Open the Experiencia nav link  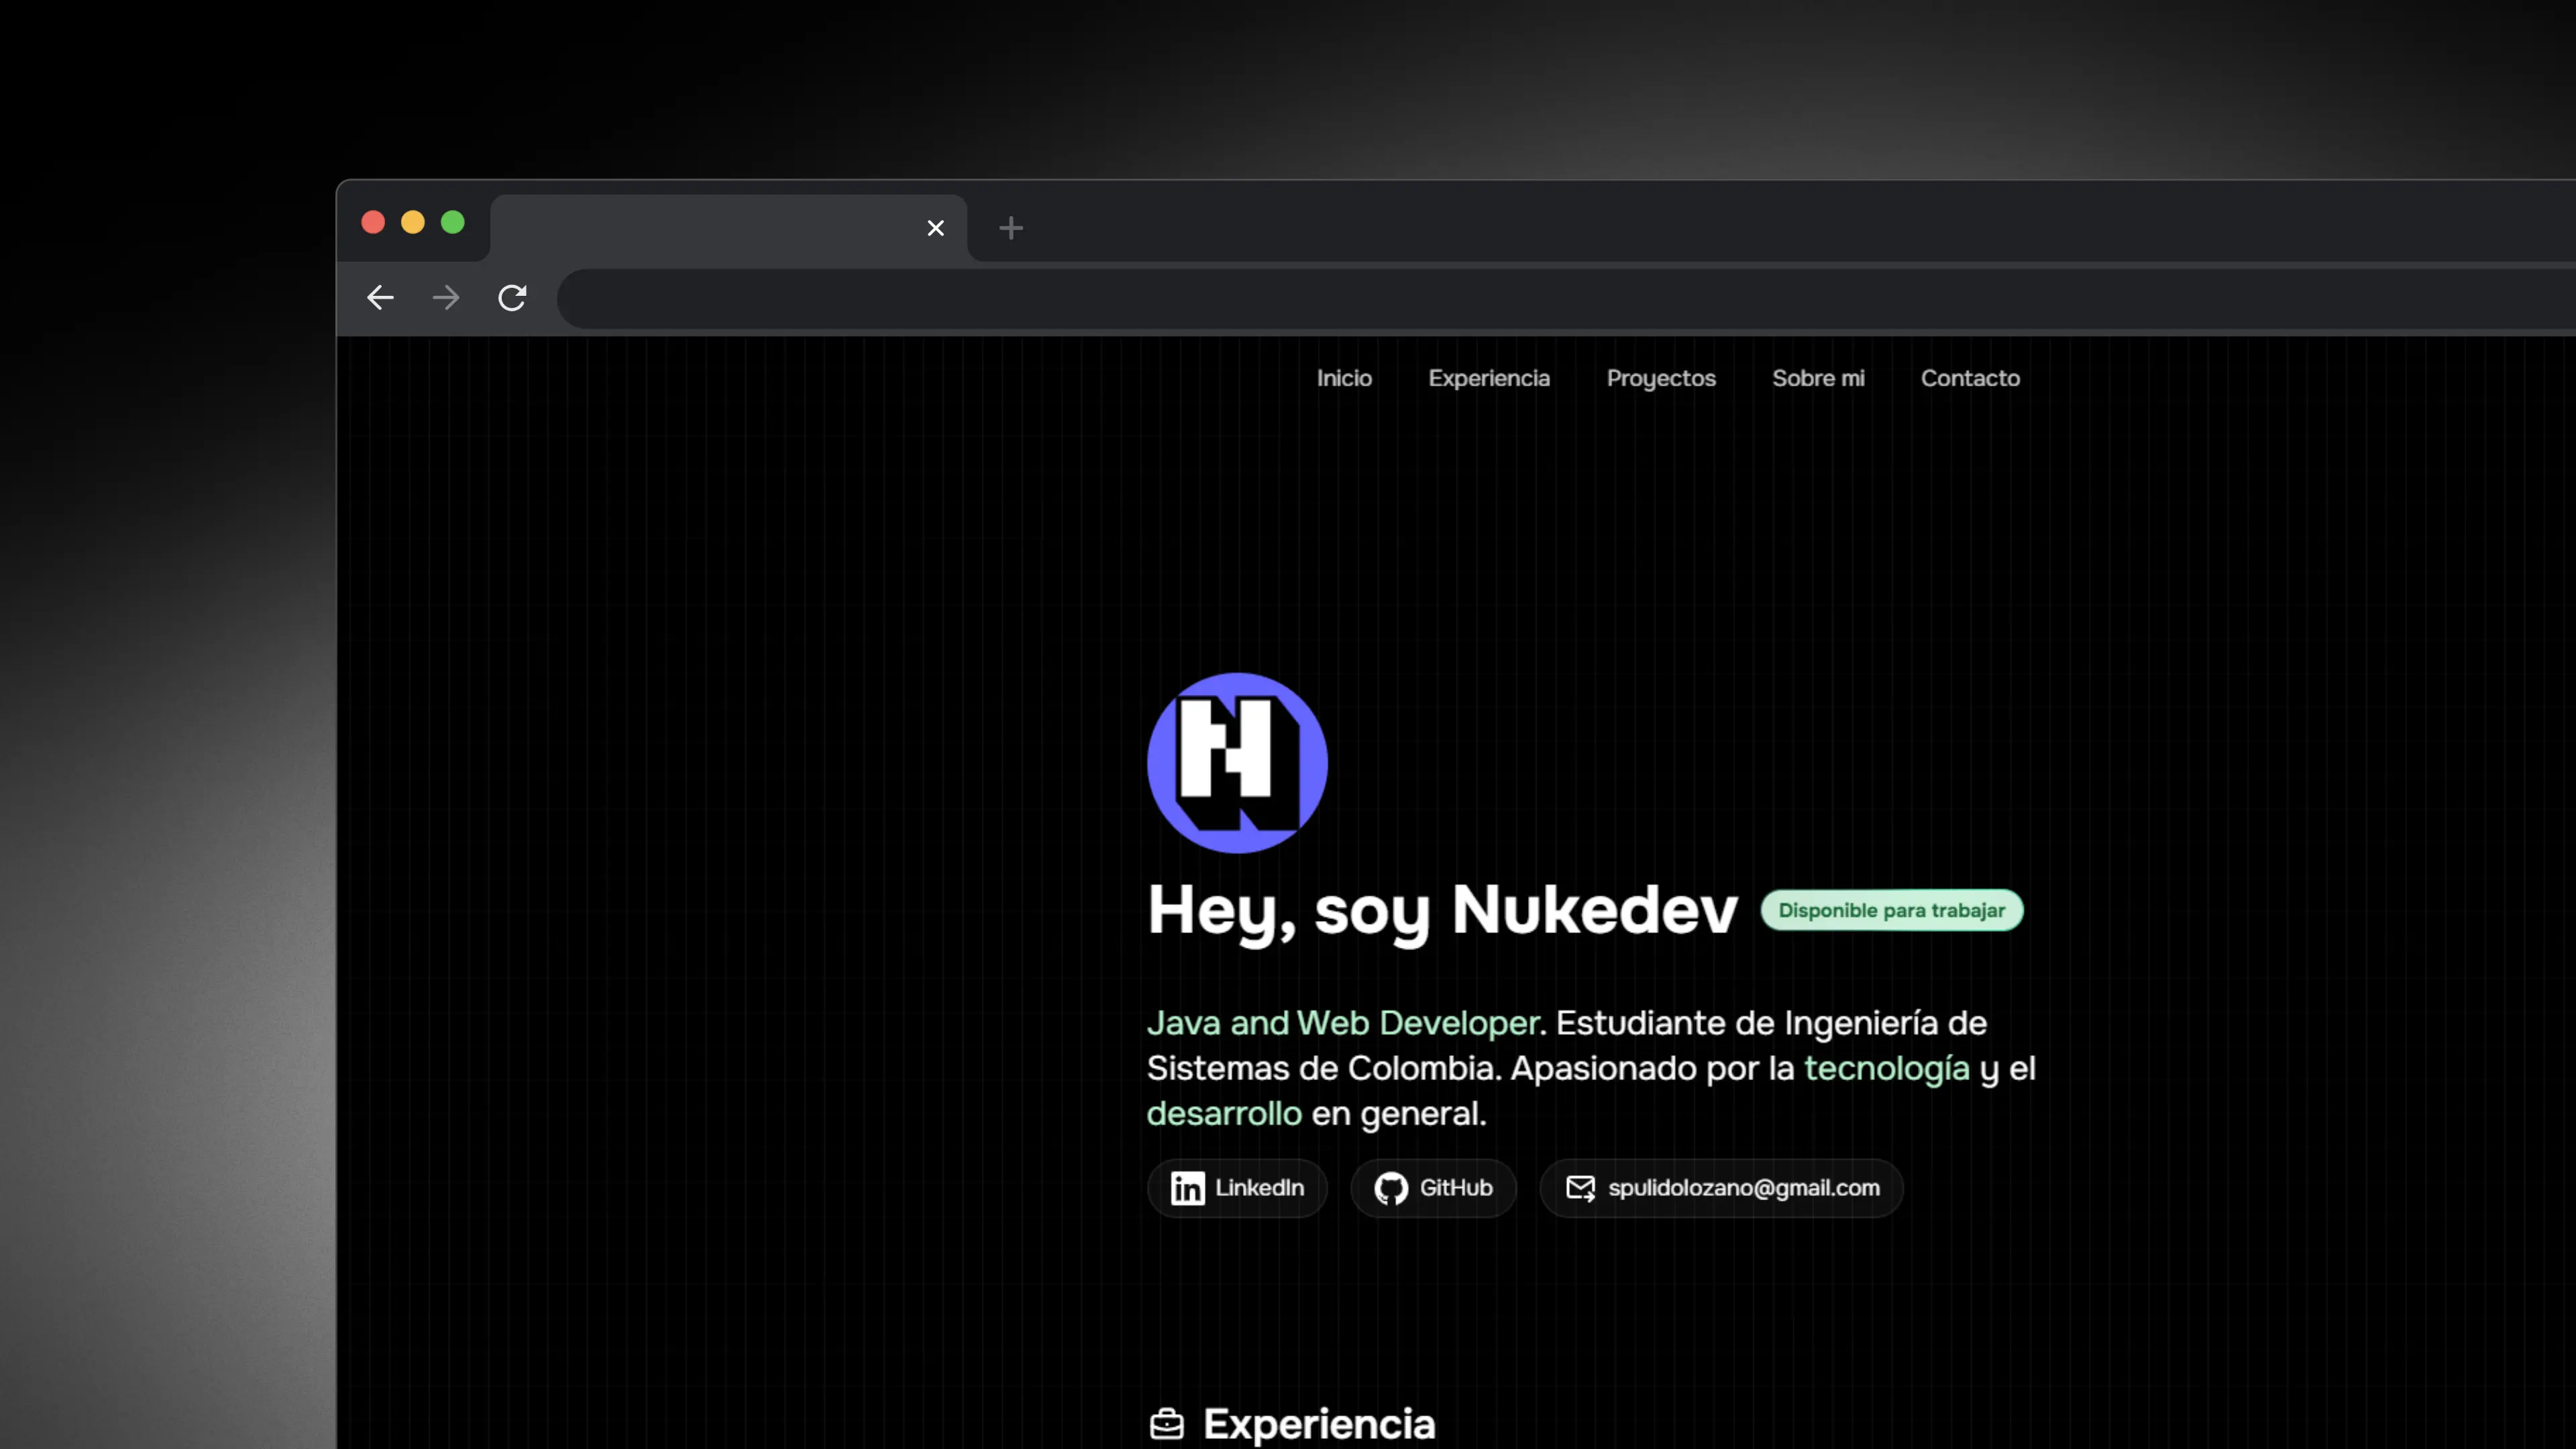click(x=1489, y=378)
